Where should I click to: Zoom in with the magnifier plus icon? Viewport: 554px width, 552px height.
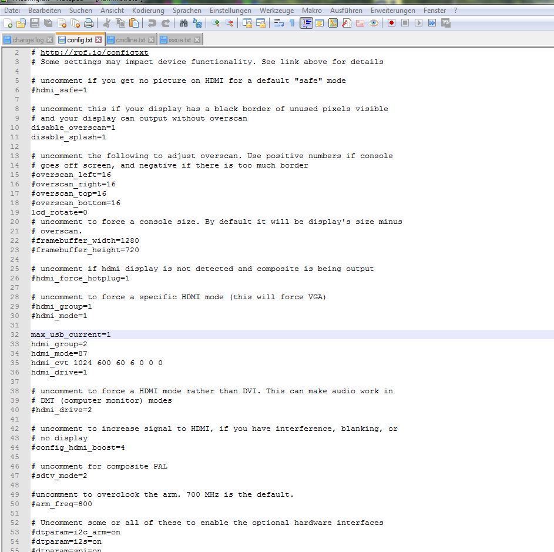point(215,24)
